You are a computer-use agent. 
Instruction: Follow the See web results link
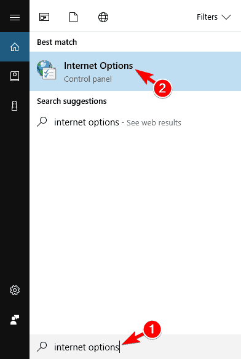point(154,123)
